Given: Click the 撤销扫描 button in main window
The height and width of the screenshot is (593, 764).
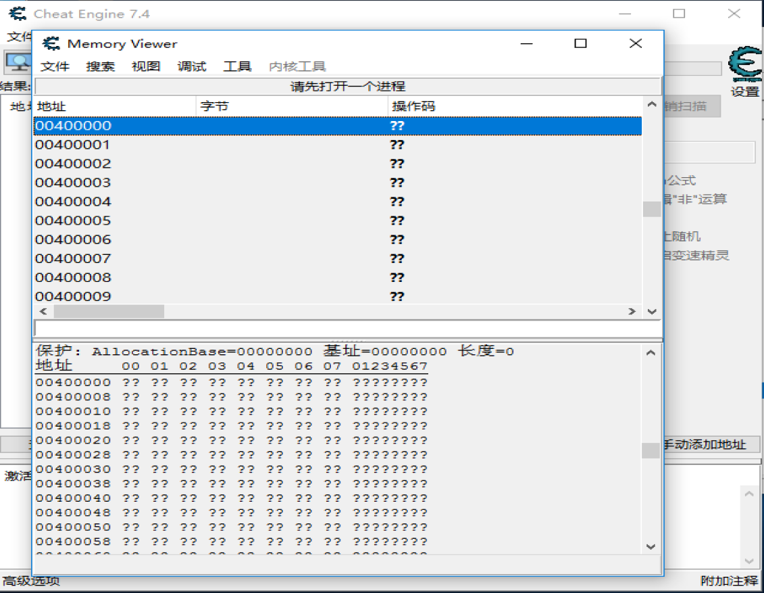Looking at the screenshot, I should (692, 106).
